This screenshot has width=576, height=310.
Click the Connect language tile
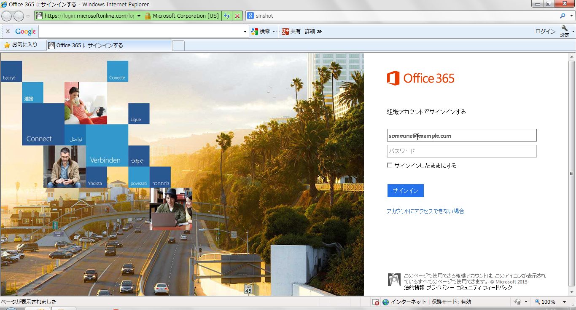[43, 124]
